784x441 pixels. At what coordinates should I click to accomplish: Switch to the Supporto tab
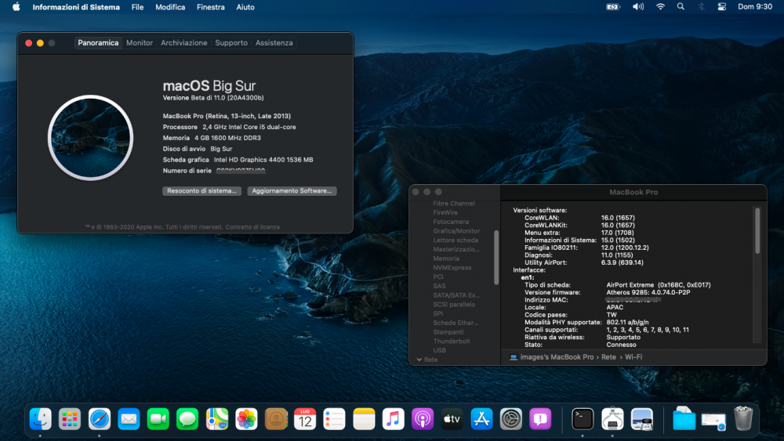tap(231, 43)
